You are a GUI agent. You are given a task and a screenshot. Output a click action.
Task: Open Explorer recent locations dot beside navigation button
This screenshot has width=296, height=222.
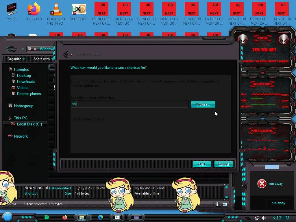coord(23,49)
